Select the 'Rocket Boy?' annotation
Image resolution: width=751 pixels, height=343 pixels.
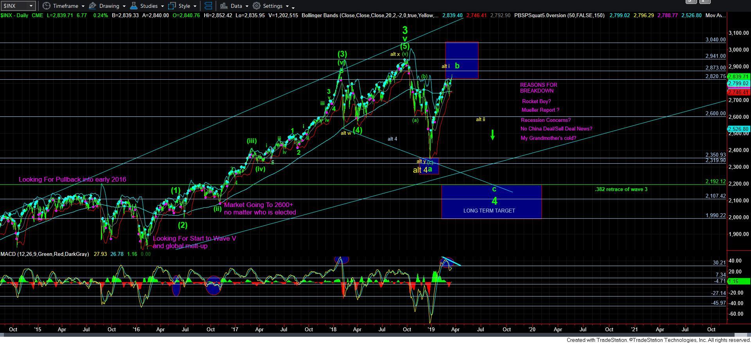[536, 101]
